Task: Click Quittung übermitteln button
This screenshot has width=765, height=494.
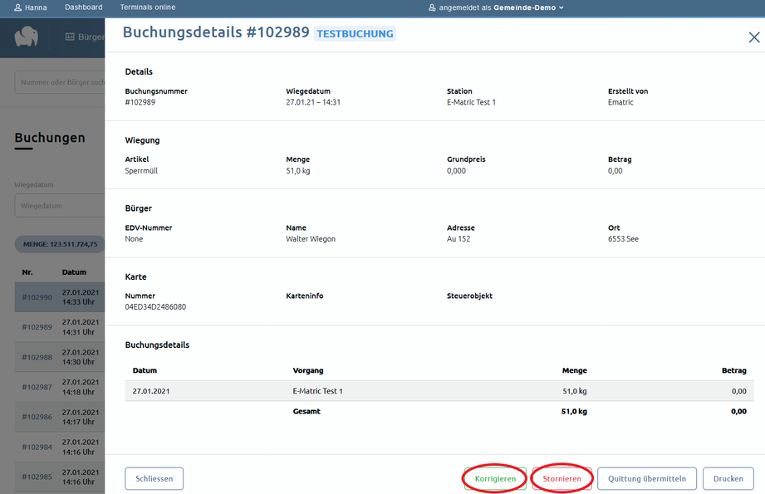Action: point(647,478)
